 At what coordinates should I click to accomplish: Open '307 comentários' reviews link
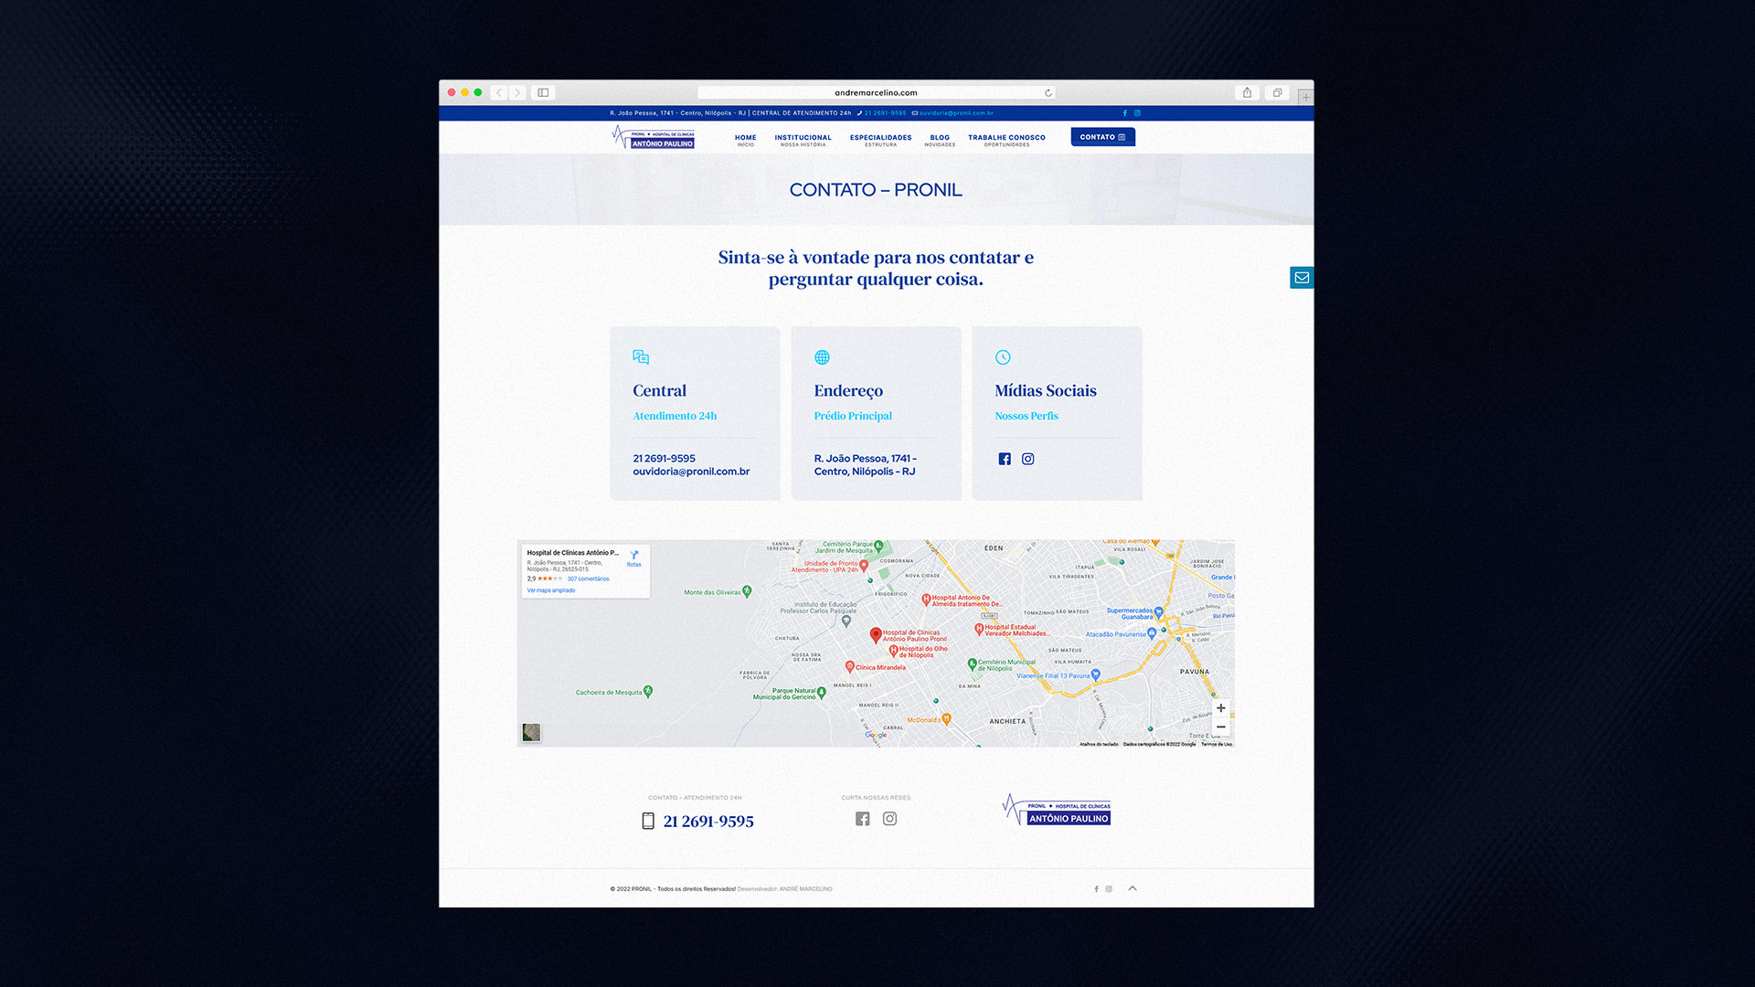tap(589, 578)
